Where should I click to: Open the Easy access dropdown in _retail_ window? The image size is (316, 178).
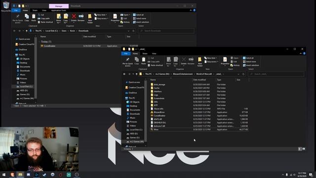pyautogui.click(x=211, y=62)
